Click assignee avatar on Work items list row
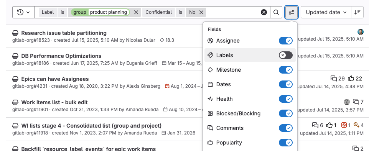This screenshot has height=151, width=369. (x=347, y=102)
